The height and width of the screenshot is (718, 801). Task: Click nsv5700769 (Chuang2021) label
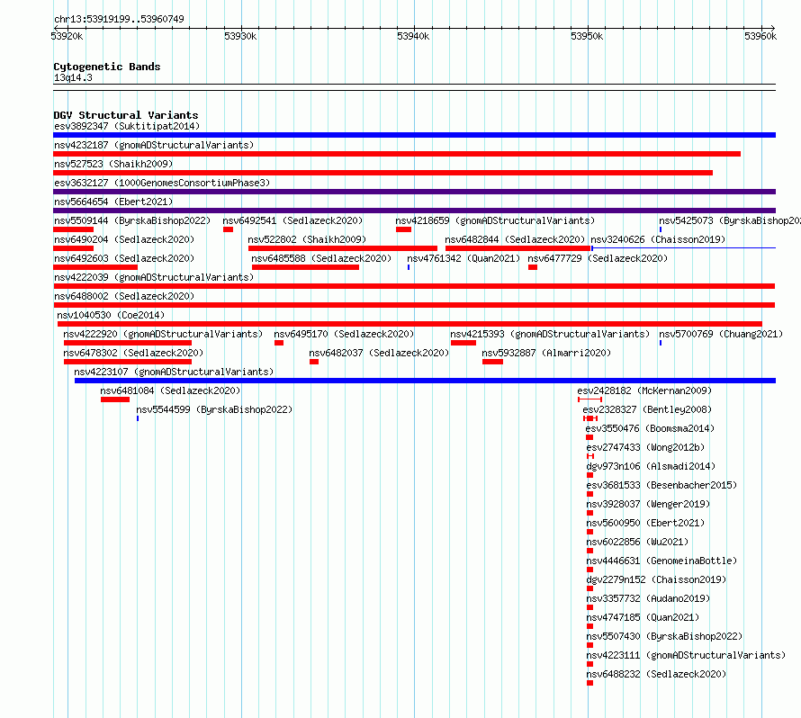(x=721, y=334)
